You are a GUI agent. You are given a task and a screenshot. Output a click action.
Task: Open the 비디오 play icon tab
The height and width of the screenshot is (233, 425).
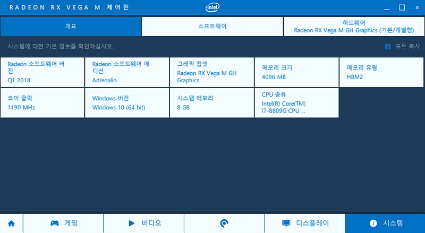click(x=144, y=223)
